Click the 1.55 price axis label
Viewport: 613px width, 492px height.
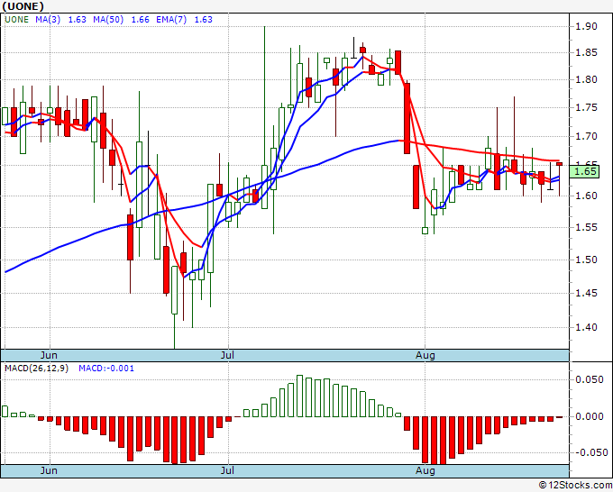click(x=587, y=227)
